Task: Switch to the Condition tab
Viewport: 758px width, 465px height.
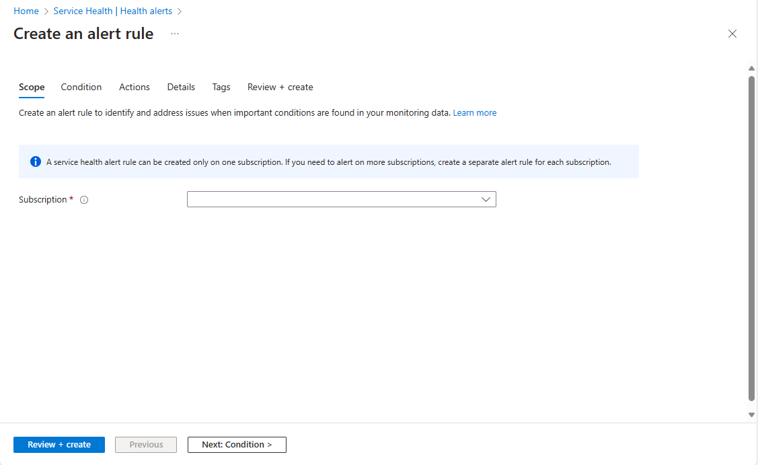Action: coord(81,87)
